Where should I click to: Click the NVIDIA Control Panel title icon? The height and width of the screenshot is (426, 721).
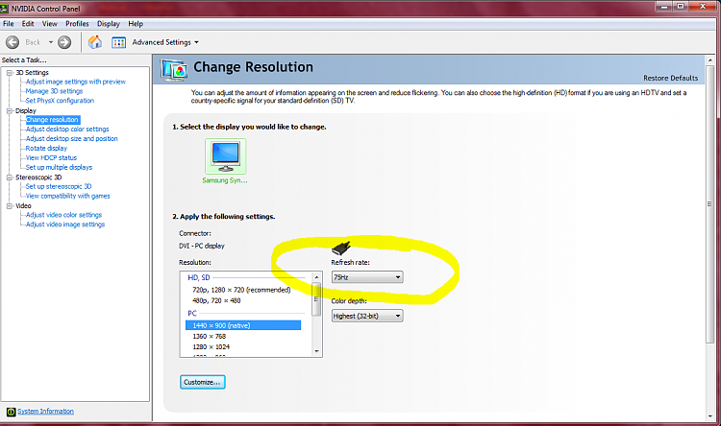click(x=5, y=9)
